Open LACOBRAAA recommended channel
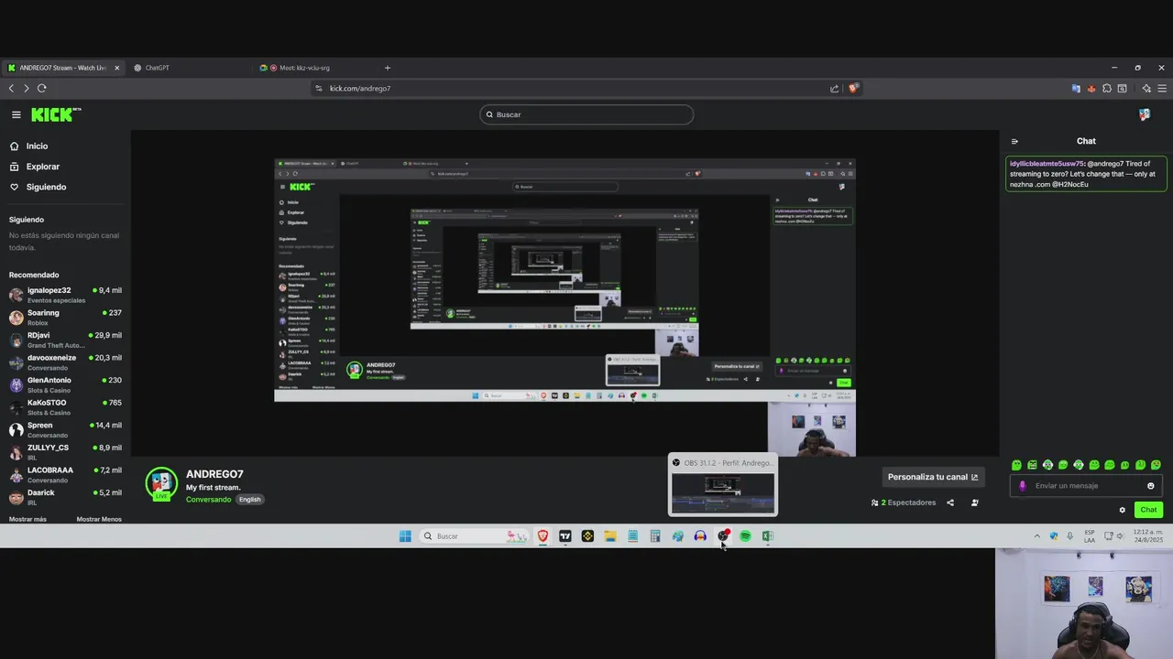The image size is (1173, 659). point(65,474)
